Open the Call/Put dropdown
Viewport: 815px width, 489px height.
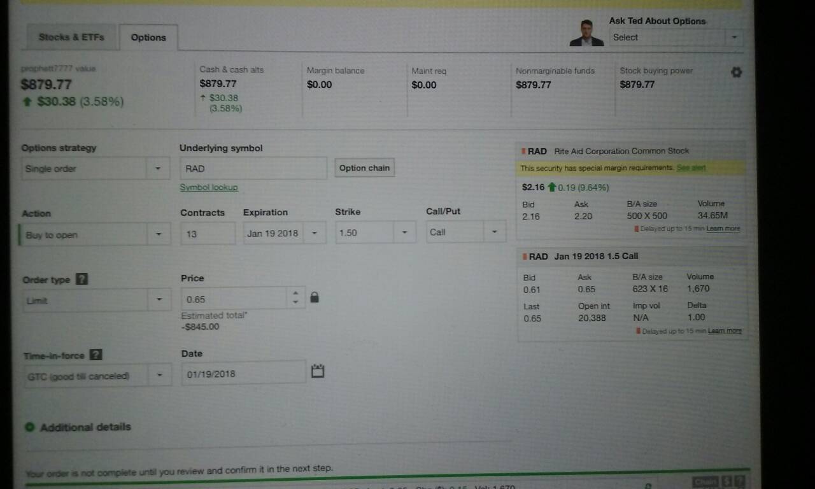pyautogui.click(x=466, y=232)
